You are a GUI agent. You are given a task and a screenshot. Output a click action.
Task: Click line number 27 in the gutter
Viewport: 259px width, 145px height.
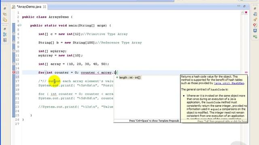[17, 124]
